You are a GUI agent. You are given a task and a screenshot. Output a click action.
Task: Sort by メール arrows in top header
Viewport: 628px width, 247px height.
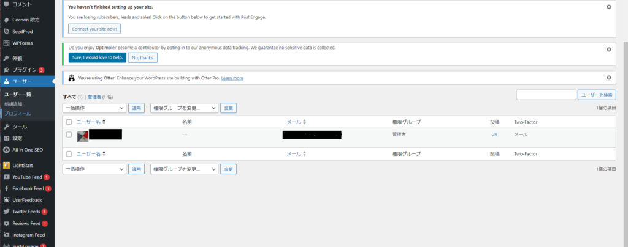pyautogui.click(x=304, y=122)
